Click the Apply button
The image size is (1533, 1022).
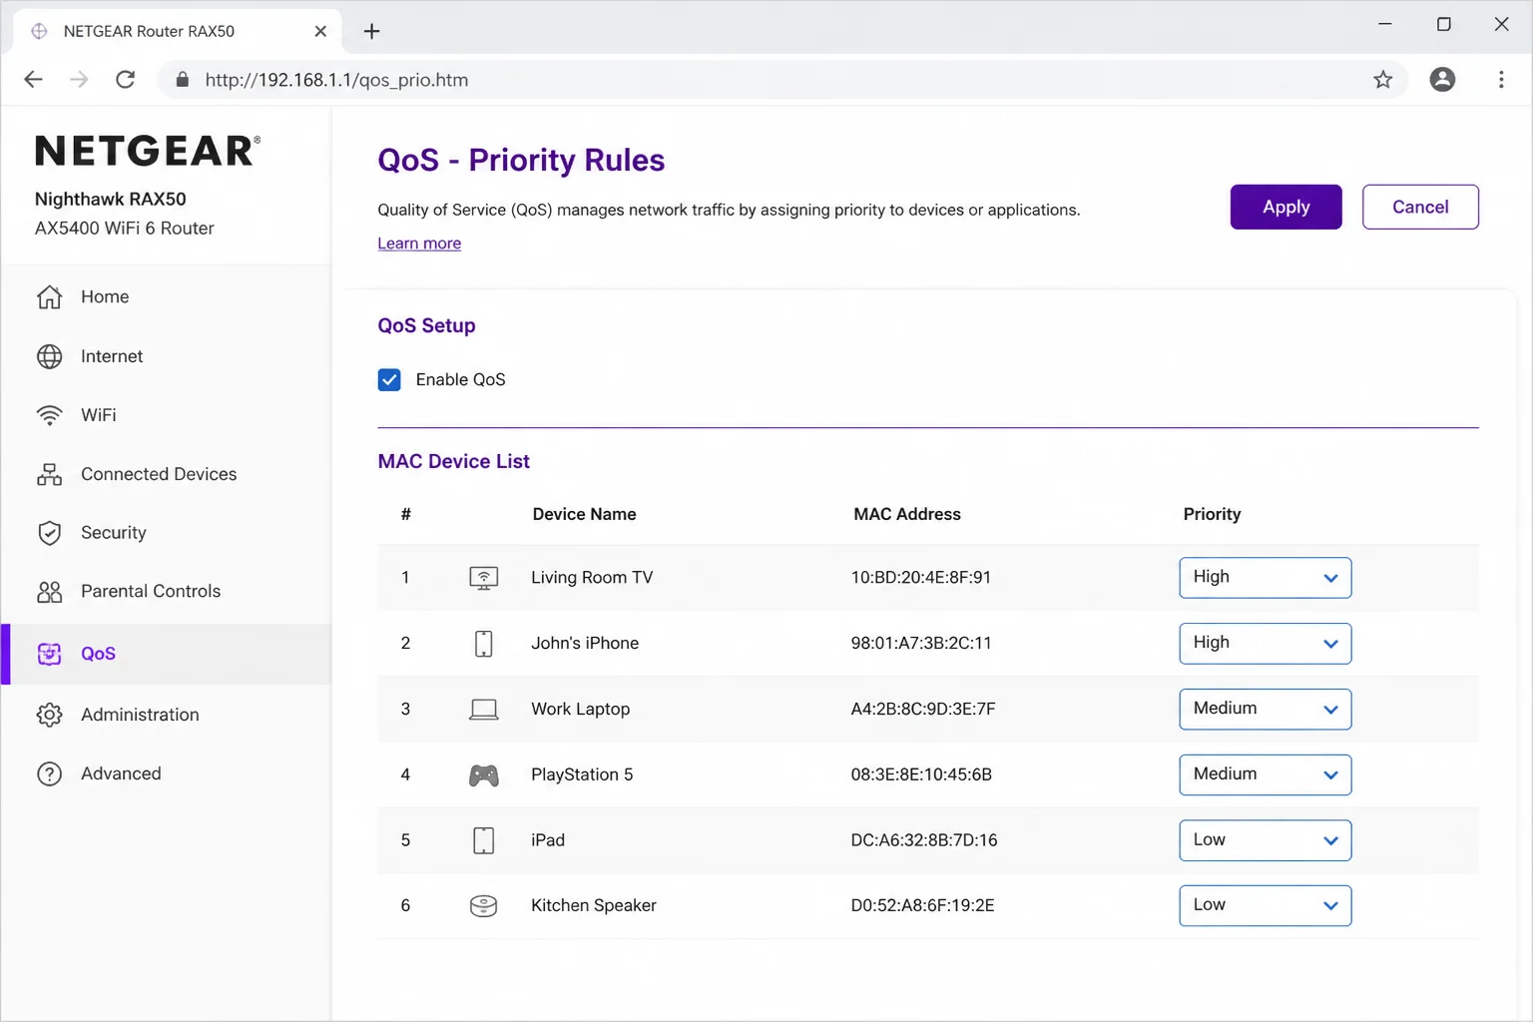click(x=1285, y=207)
